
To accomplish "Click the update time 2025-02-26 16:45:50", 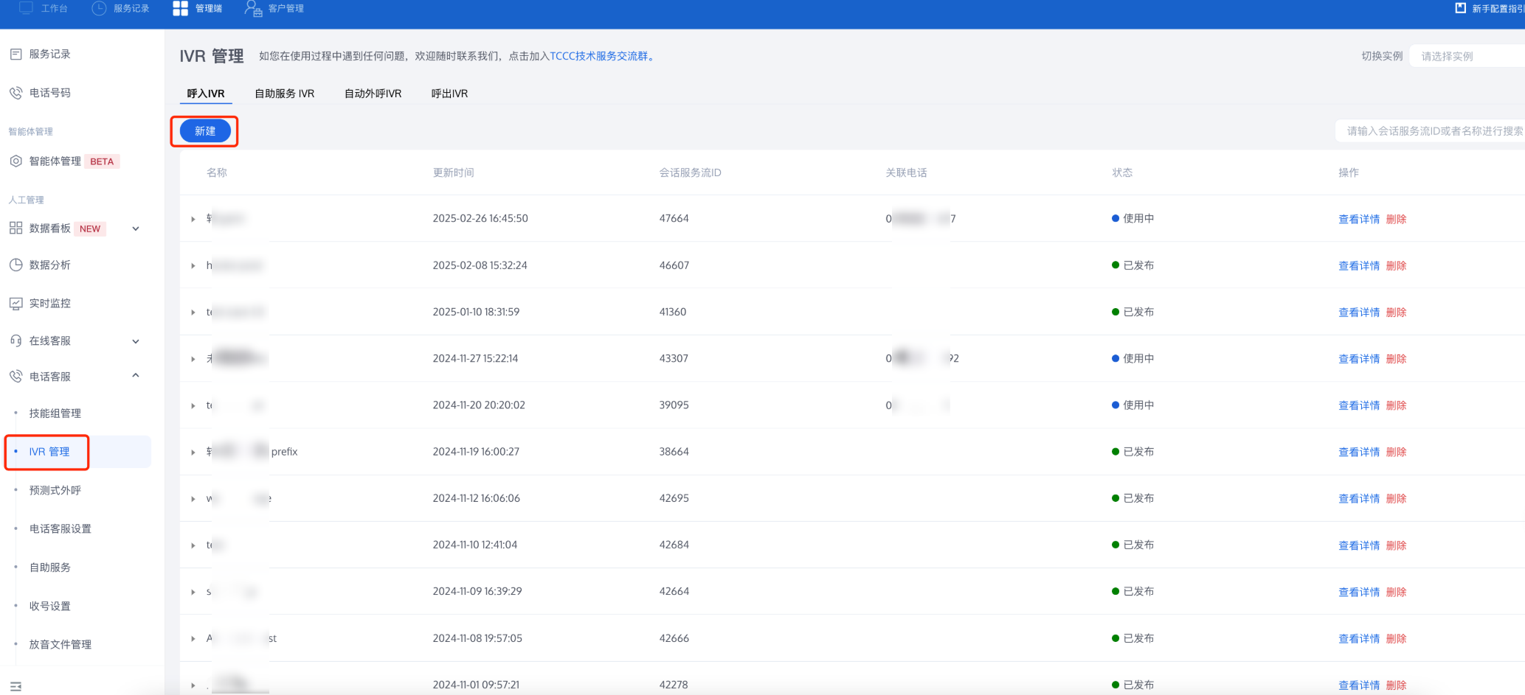I will (x=480, y=218).
